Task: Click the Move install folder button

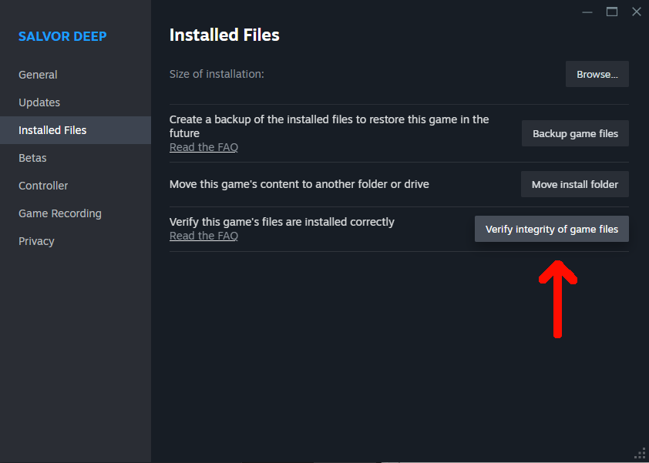Action: [x=574, y=184]
